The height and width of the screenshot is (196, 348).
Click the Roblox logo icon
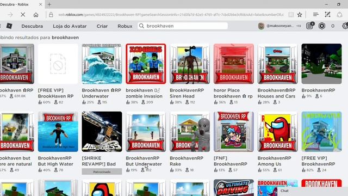click(x=9, y=26)
